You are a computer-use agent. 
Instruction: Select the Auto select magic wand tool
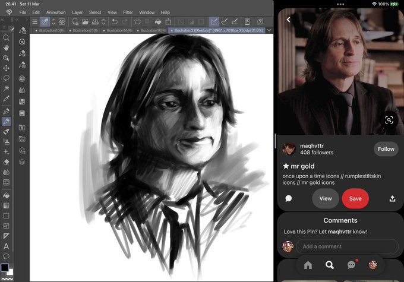point(6,88)
